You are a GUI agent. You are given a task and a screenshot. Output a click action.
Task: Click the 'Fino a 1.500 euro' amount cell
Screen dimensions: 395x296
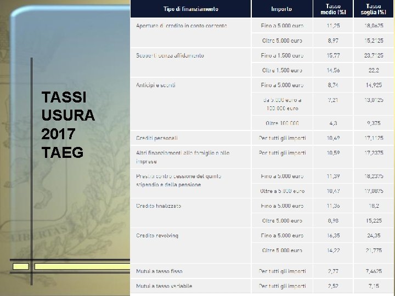click(x=282, y=55)
